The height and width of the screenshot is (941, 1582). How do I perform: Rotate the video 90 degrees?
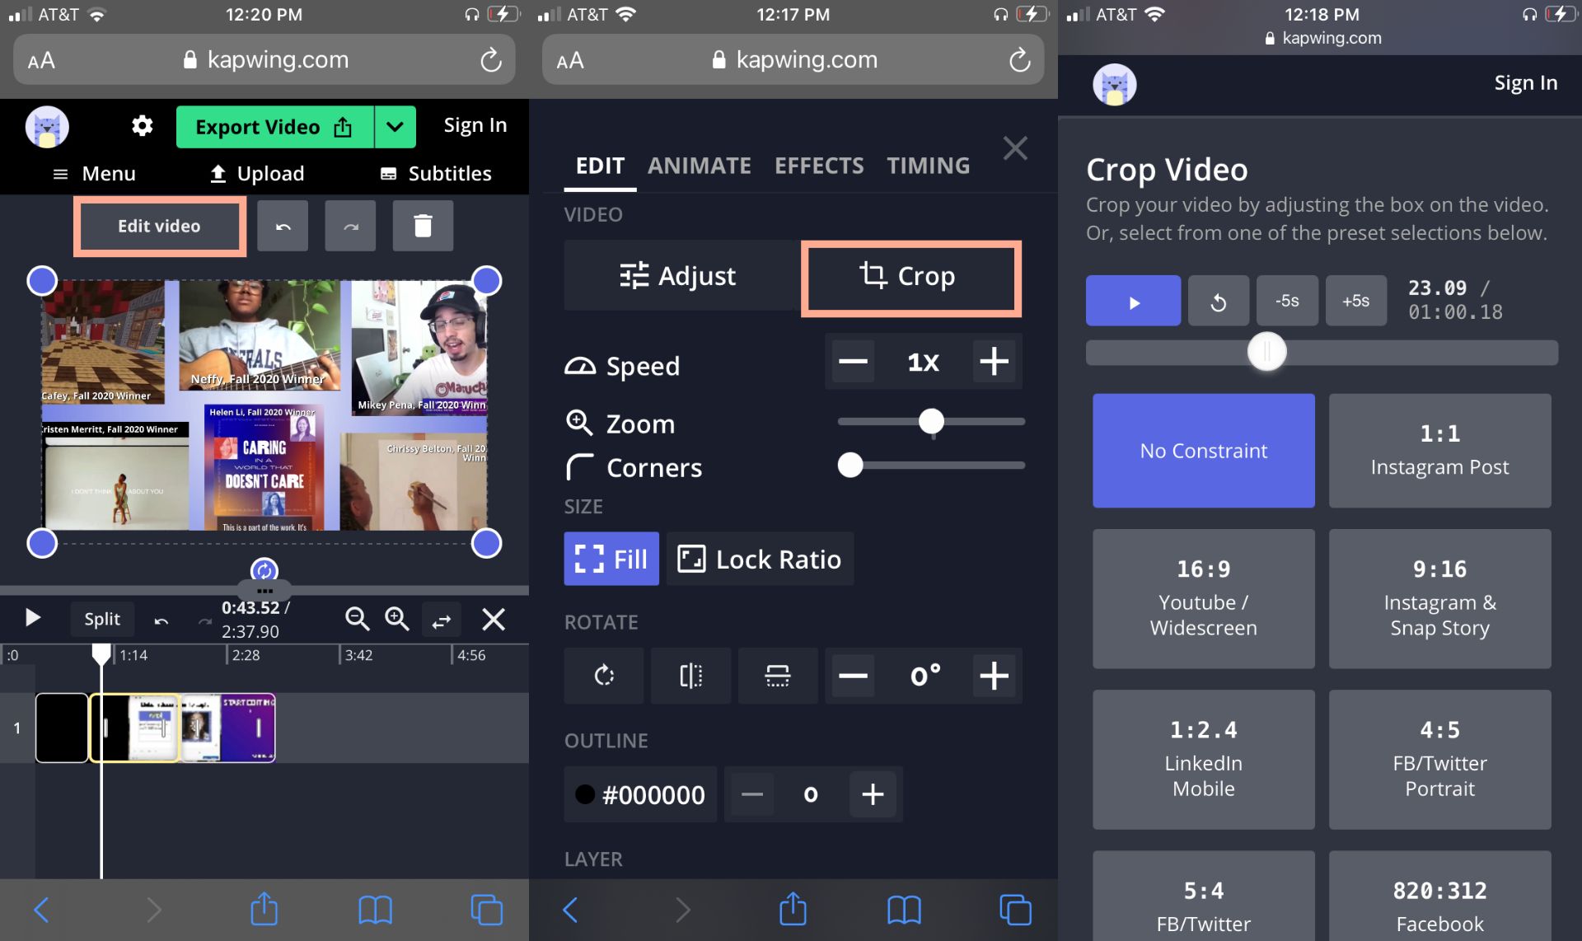(604, 676)
